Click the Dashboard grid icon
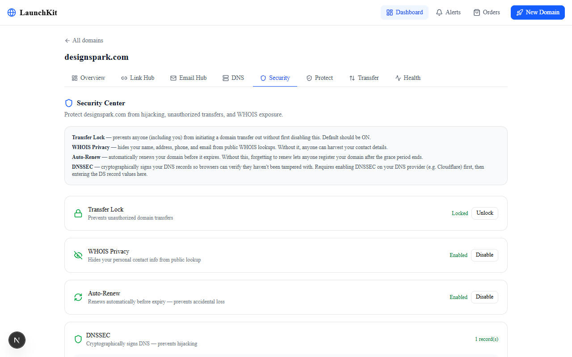The image size is (572, 357). point(390,12)
